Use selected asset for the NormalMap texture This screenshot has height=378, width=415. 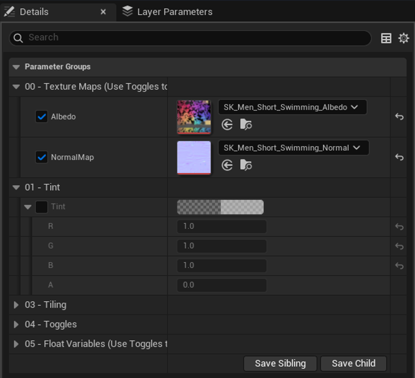227,165
